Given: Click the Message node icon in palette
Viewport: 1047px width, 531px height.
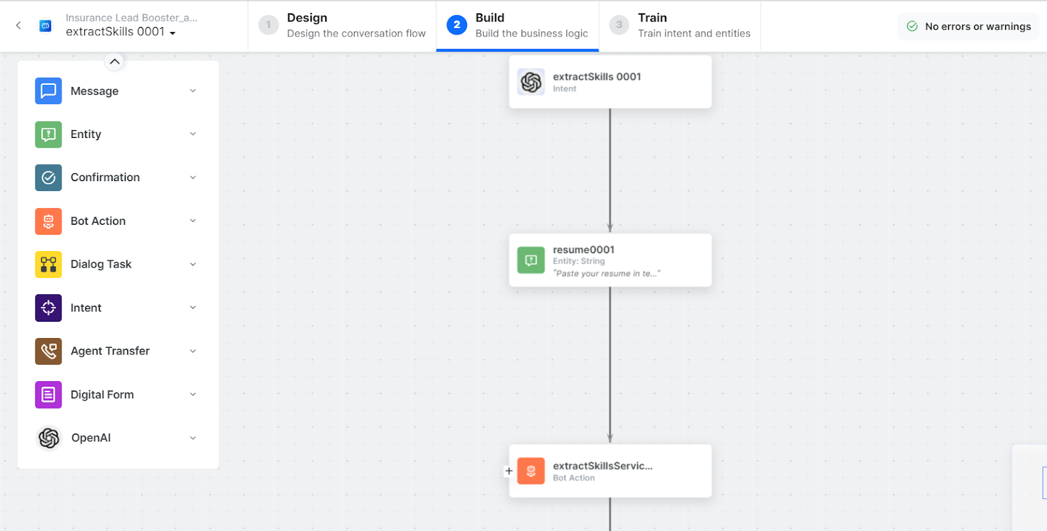Looking at the screenshot, I should pos(48,91).
